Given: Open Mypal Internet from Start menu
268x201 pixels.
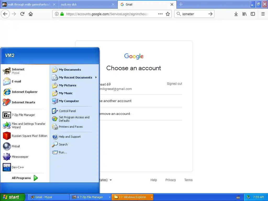Looking at the screenshot, I should (x=25, y=71).
